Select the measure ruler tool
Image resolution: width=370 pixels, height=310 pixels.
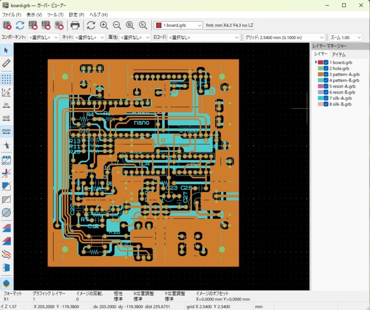click(7, 63)
